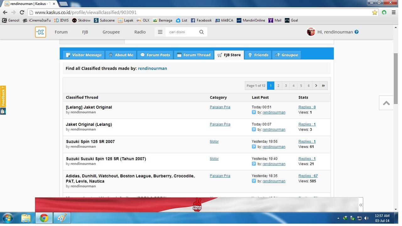The height and width of the screenshot is (226, 402).
Task: Click green extension icon in toolbar
Action: [384, 13]
